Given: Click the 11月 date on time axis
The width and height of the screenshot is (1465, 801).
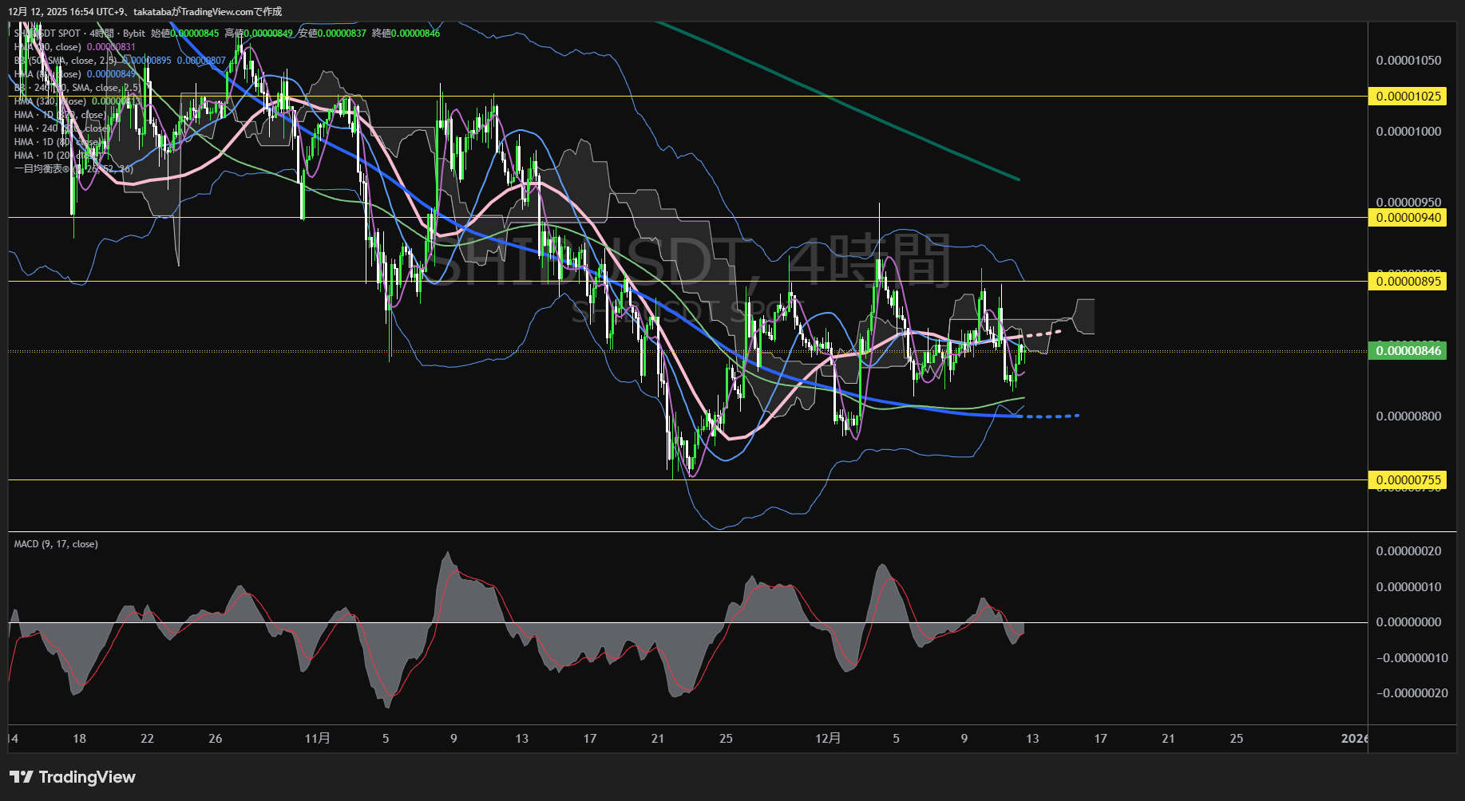Looking at the screenshot, I should [317, 739].
